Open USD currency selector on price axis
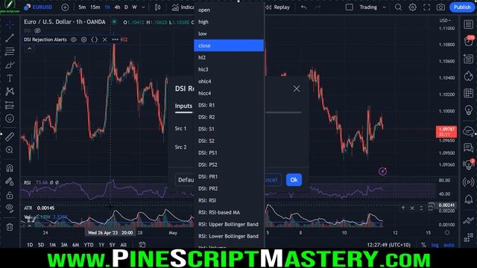The height and width of the screenshot is (268, 477). pos(445,21)
